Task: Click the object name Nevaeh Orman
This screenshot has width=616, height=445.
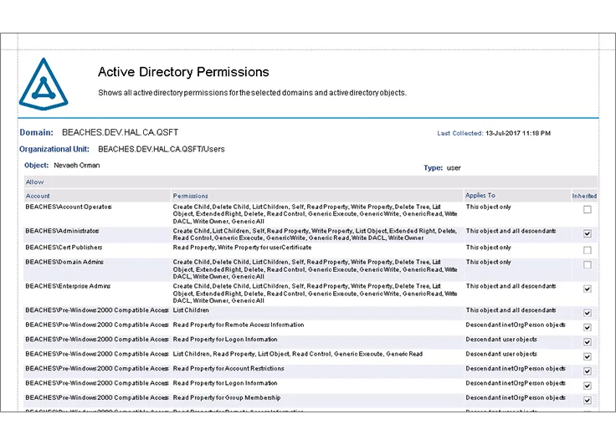Action: click(x=77, y=166)
